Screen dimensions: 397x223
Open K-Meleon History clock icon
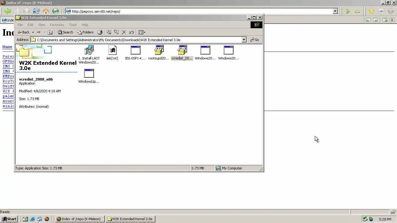click(x=381, y=11)
